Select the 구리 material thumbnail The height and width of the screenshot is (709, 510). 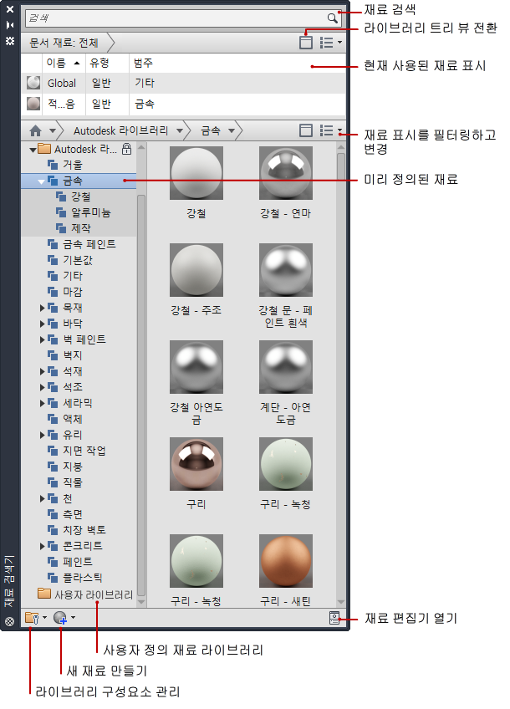[x=196, y=464]
